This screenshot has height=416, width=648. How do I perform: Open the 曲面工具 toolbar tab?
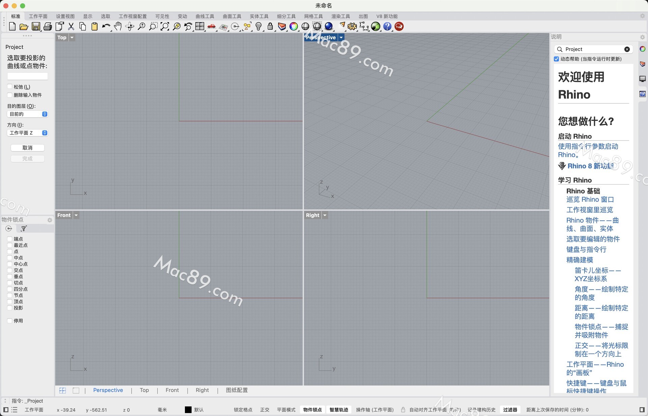pyautogui.click(x=232, y=16)
